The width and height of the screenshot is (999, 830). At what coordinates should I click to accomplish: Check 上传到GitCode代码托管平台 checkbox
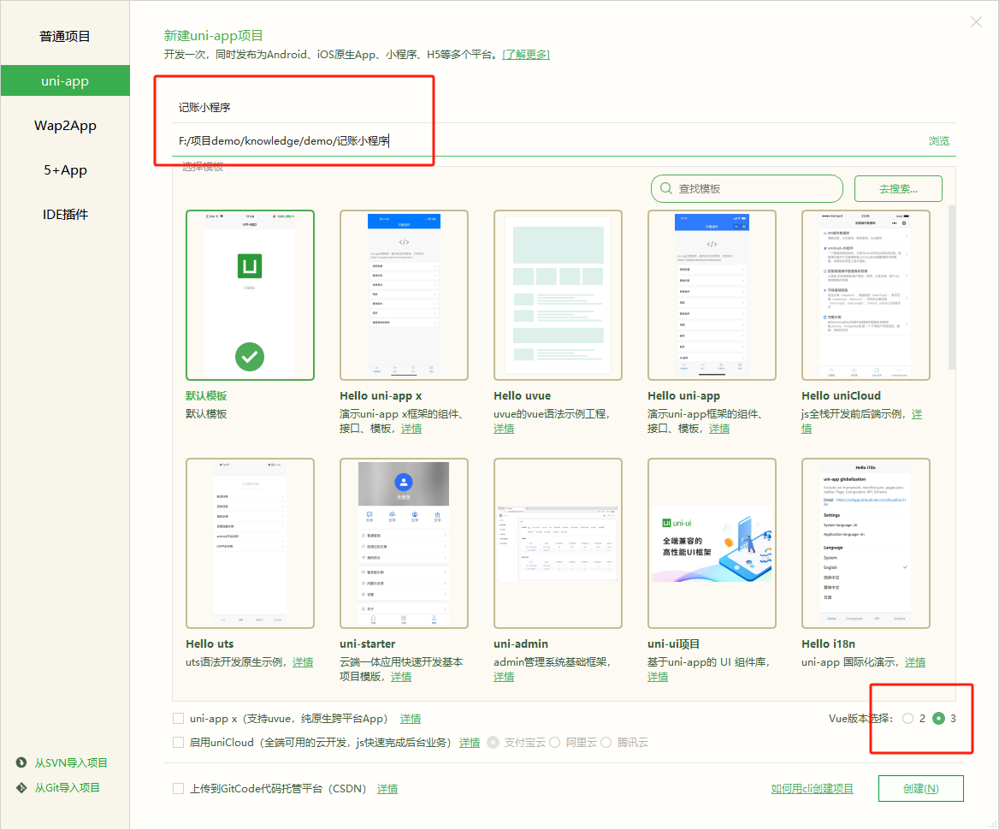click(179, 789)
